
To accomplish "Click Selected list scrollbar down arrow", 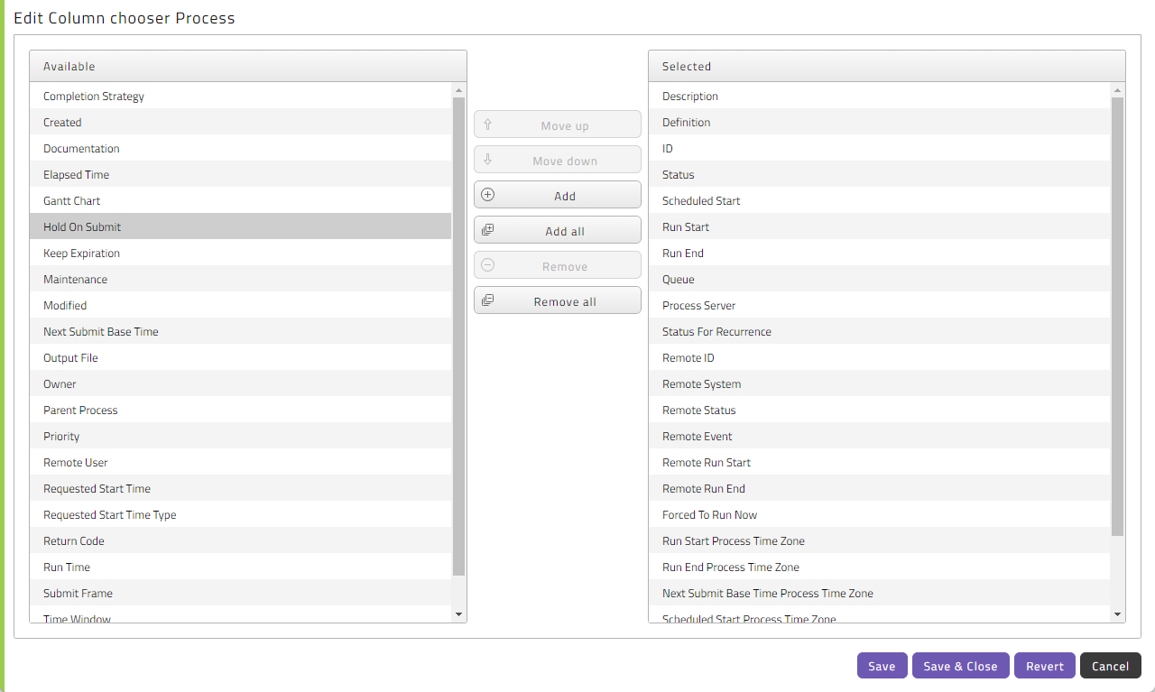I will point(1118,614).
